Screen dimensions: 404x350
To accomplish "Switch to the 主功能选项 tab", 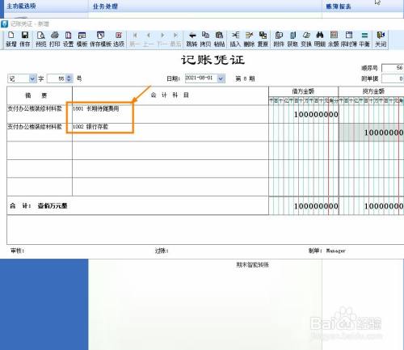I will click(x=22, y=6).
